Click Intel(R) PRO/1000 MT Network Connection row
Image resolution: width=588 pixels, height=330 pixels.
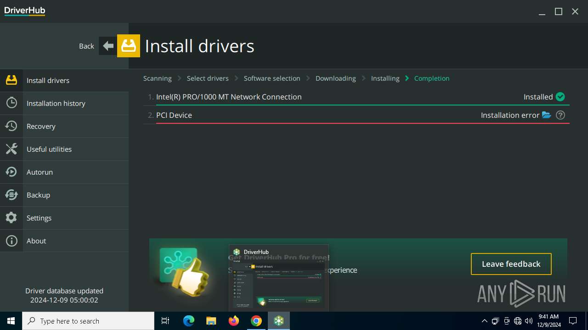[356, 97]
